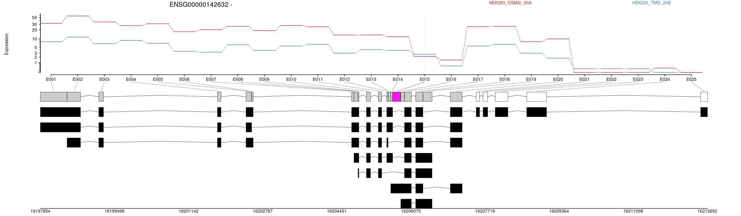Click genomic coordinate 16207719

(485, 211)
